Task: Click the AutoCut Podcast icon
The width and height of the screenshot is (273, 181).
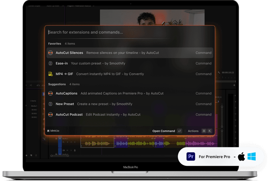Action: coord(51,115)
